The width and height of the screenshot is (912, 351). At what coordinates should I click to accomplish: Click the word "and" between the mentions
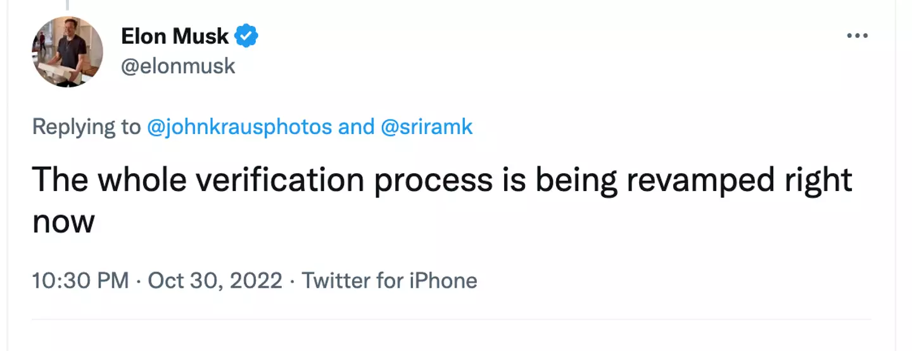356,126
